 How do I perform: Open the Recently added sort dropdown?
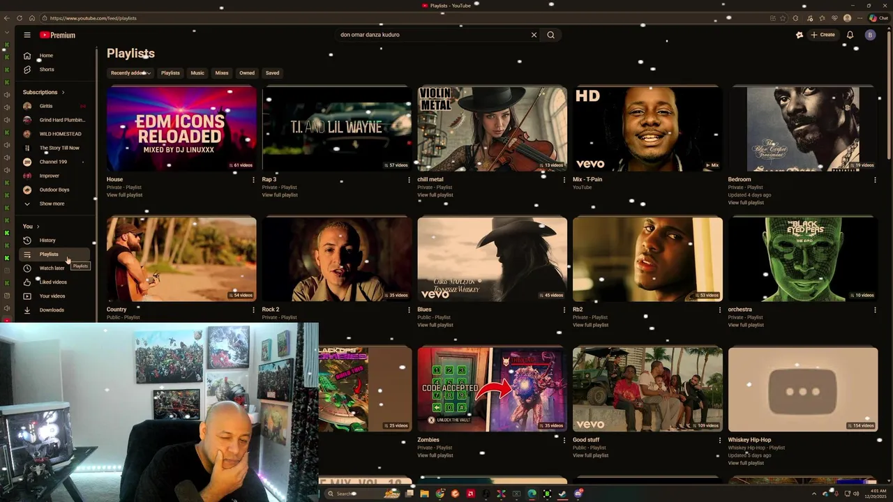click(130, 73)
